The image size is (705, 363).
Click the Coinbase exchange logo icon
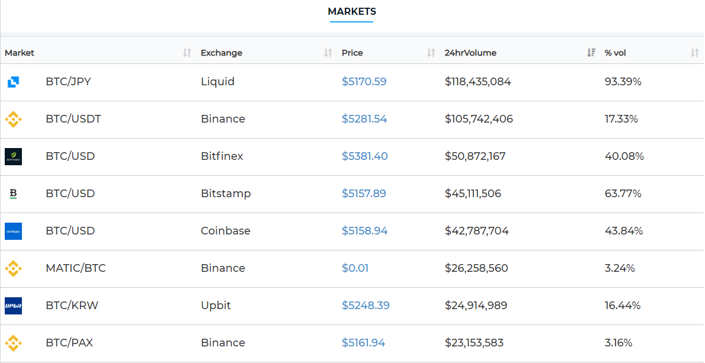[13, 231]
